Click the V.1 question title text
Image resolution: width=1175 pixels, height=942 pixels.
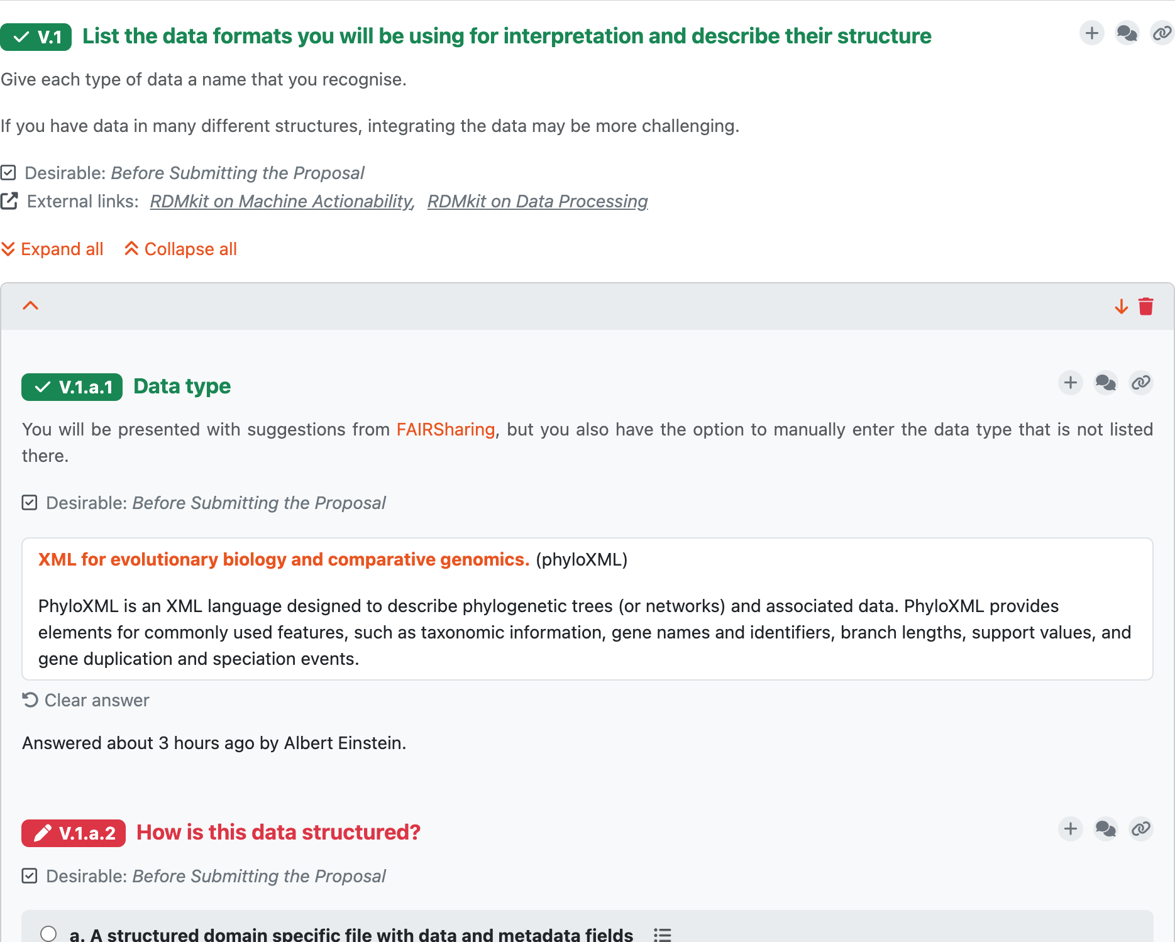coord(507,36)
